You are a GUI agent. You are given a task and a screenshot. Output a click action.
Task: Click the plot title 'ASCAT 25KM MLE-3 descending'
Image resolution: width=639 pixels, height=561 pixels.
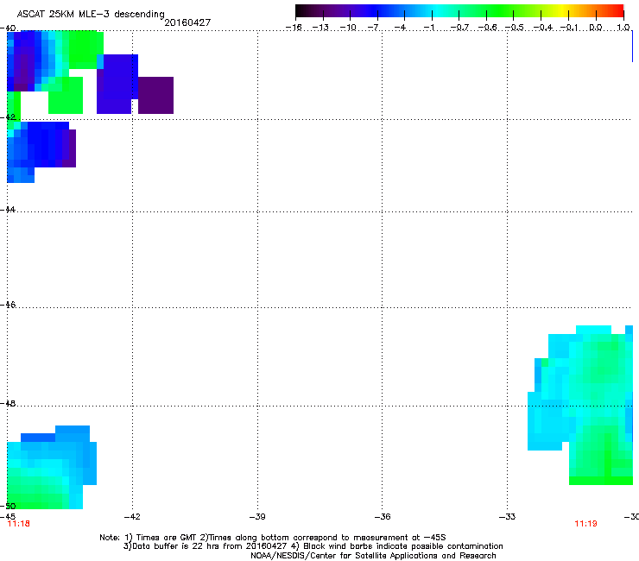point(91,15)
